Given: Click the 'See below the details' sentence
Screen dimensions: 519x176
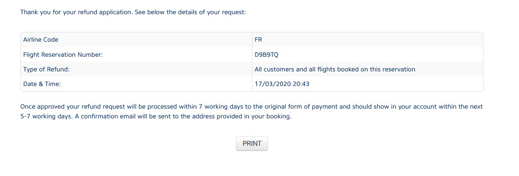Looking at the screenshot, I should click(x=190, y=12).
